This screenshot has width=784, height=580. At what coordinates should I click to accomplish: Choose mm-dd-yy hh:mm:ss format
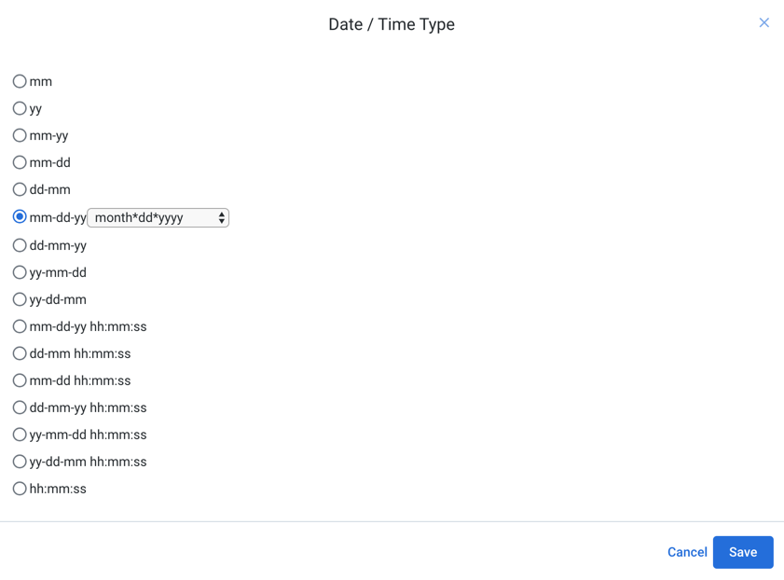pos(20,326)
